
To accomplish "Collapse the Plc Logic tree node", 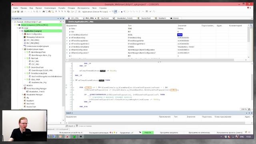I will click(18, 28).
